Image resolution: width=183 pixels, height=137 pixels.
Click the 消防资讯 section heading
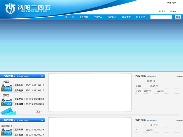140,120
